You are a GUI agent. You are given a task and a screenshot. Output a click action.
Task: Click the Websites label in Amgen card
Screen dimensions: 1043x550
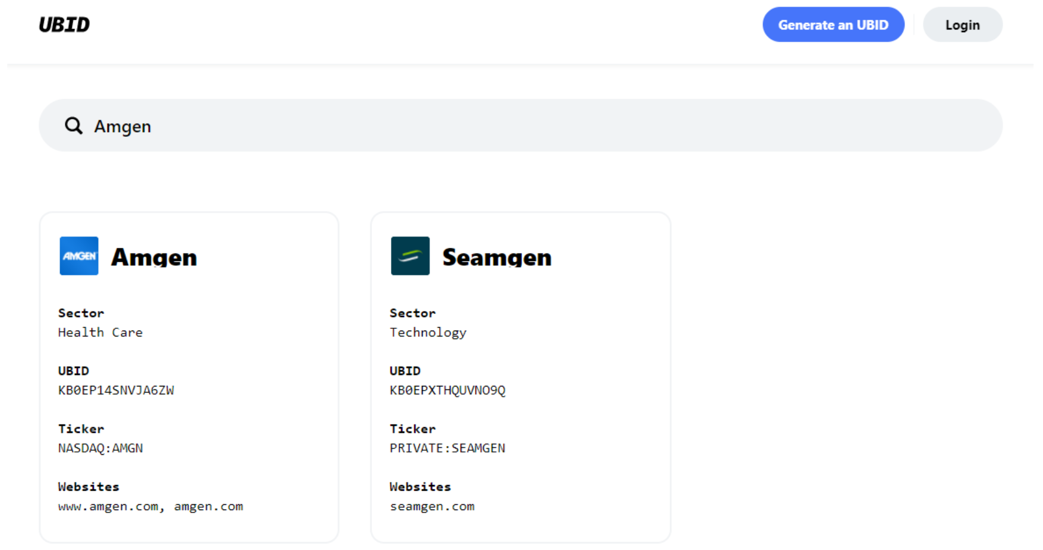tap(89, 486)
